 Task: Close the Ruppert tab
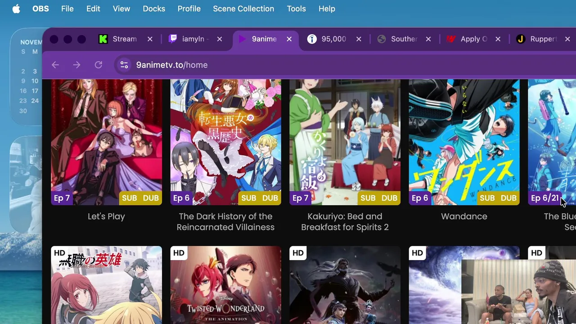point(567,39)
